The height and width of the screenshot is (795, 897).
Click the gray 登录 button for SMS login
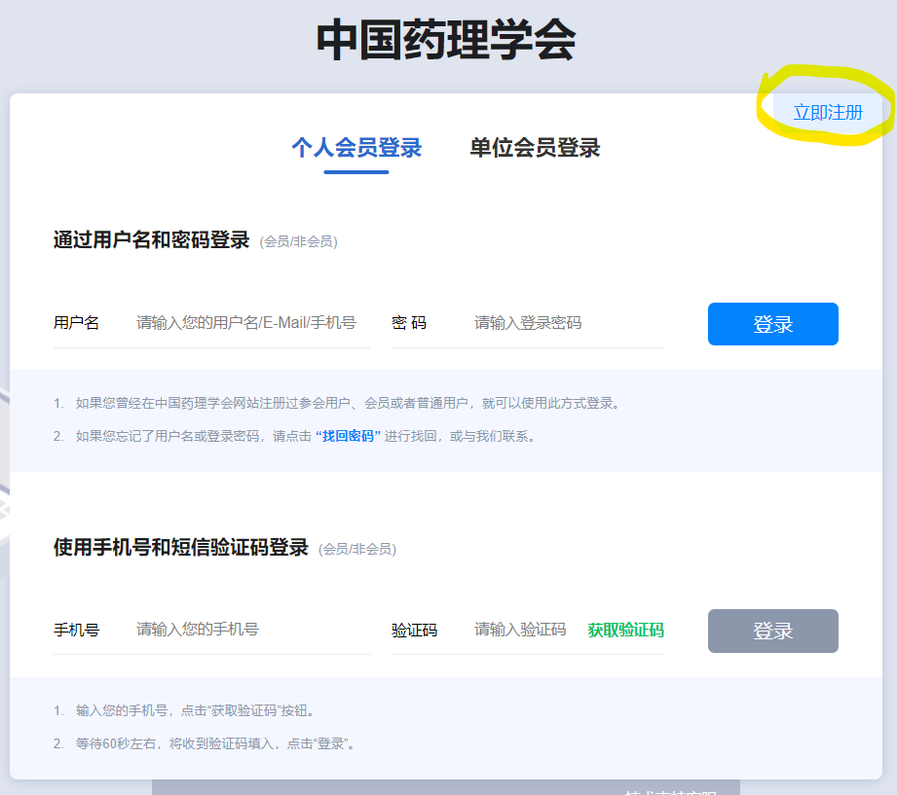tap(773, 631)
